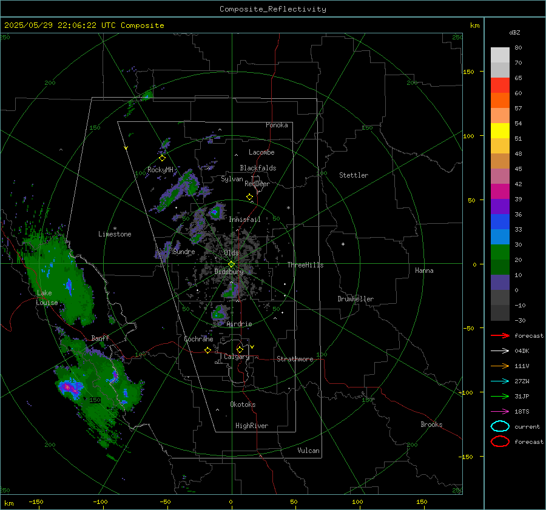
Task: Click the Strathmore label
Action: point(295,359)
